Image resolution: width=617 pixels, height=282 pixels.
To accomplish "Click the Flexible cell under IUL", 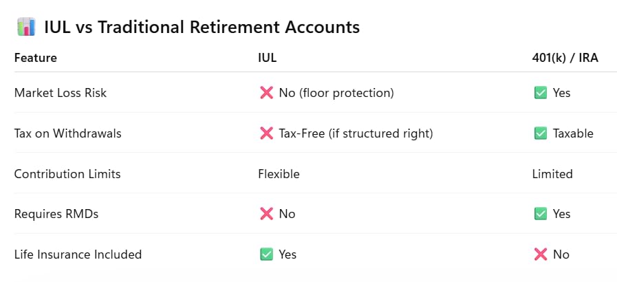I will click(x=279, y=174).
